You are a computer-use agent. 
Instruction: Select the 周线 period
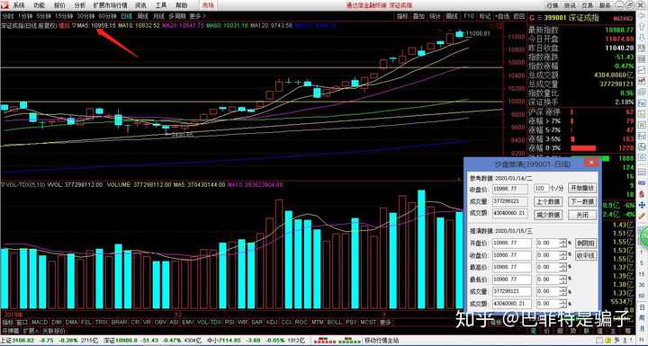(x=142, y=16)
